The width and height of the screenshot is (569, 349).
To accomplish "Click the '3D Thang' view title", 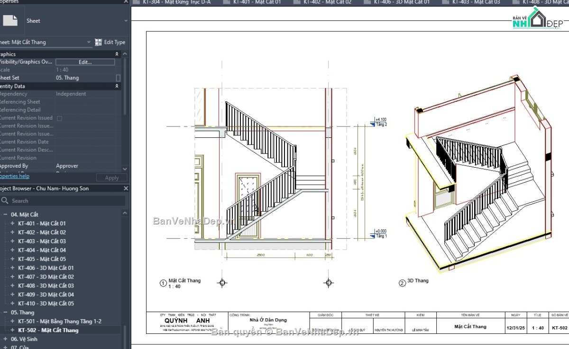I will pyautogui.click(x=418, y=281).
